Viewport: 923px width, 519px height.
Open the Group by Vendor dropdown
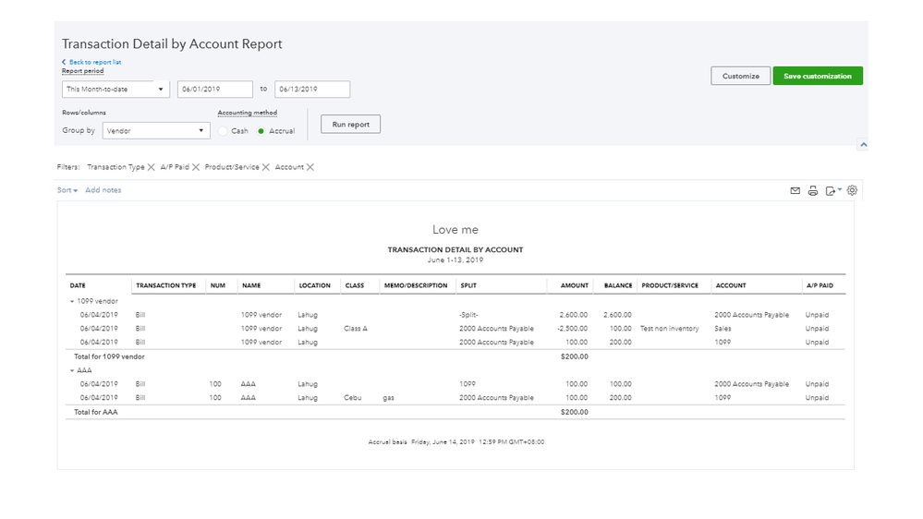[156, 131]
